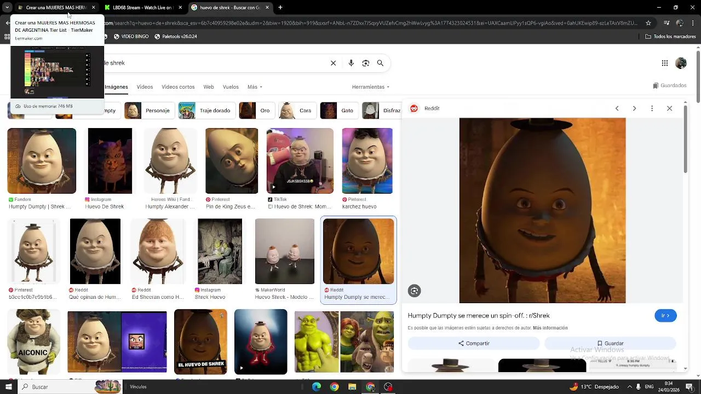Open Google Lens camera search
The width and height of the screenshot is (701, 394).
366,63
